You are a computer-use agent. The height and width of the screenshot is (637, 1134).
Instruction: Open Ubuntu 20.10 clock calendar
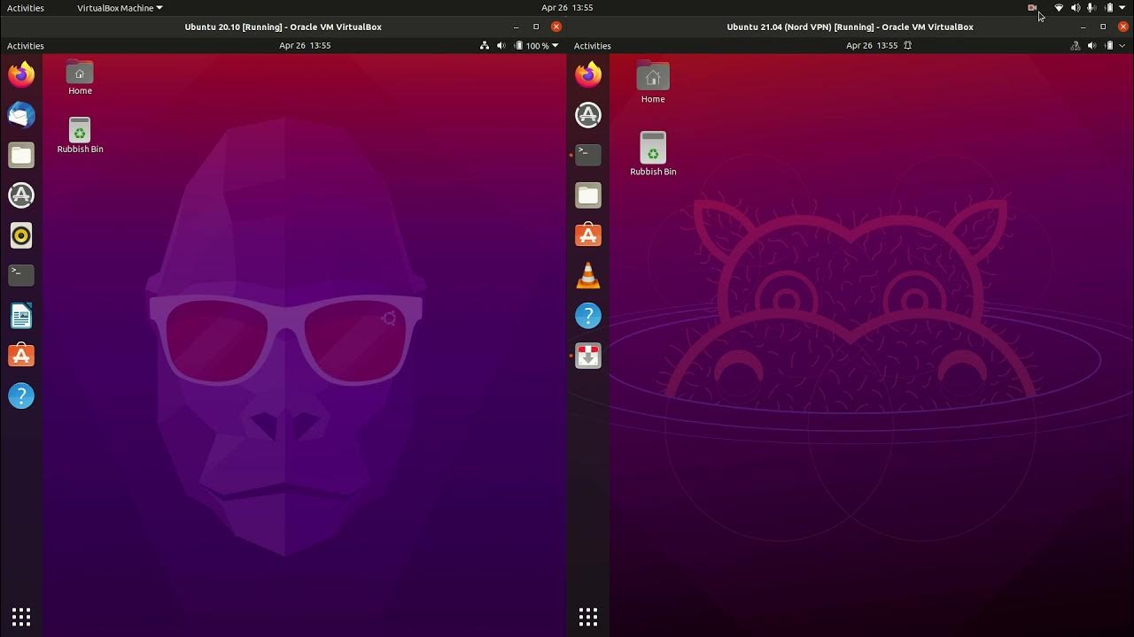point(305,45)
